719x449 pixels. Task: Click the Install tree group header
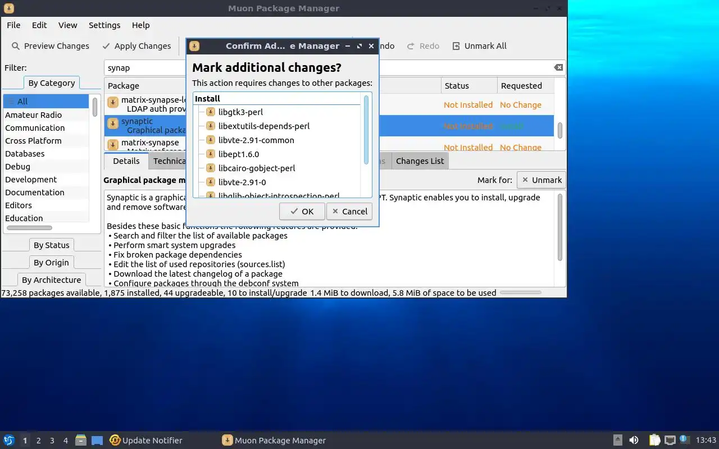277,98
